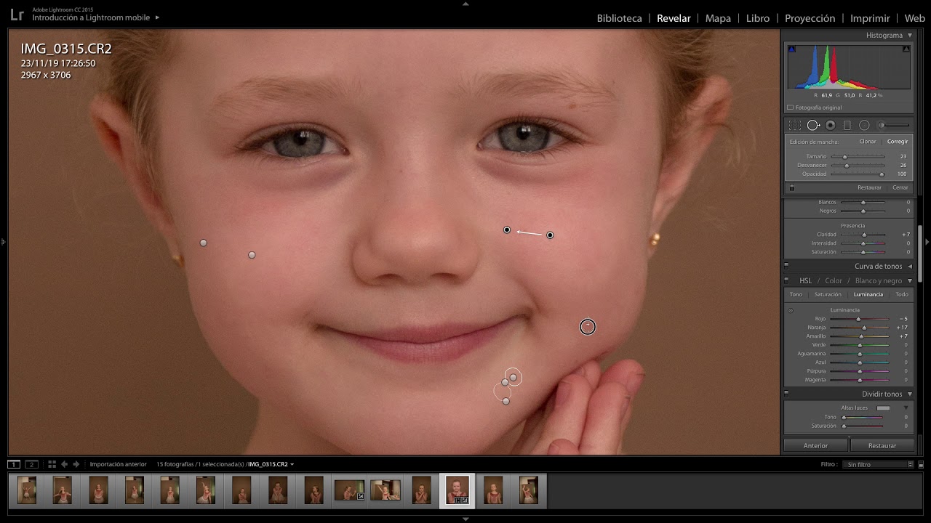Click the Luminancia targeted adjustment tool icon
The height and width of the screenshot is (523, 931).
coord(791,311)
